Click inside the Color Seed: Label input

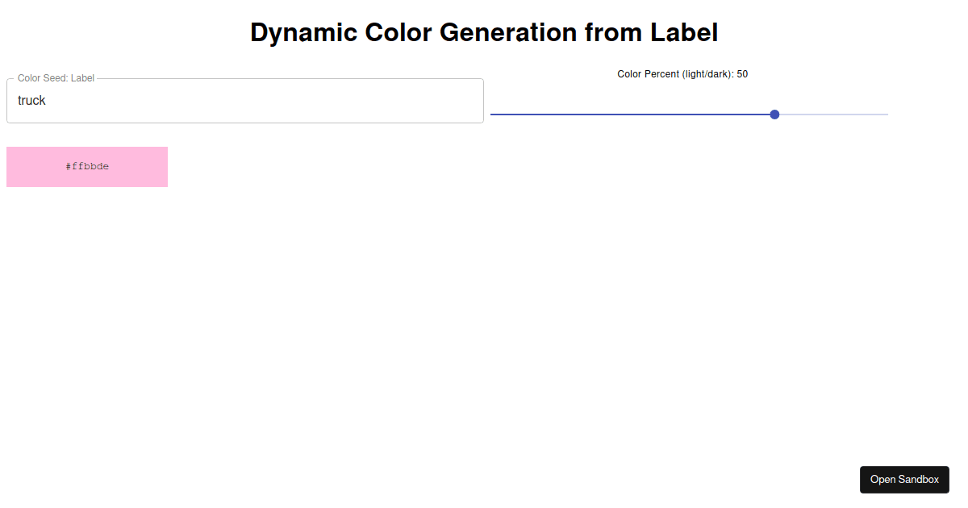(x=242, y=100)
